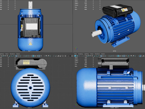Image resolution: width=145 pixels, height=109 pixels.
Task: Enable X-ray active components in front panel
Action: coord(60,56)
